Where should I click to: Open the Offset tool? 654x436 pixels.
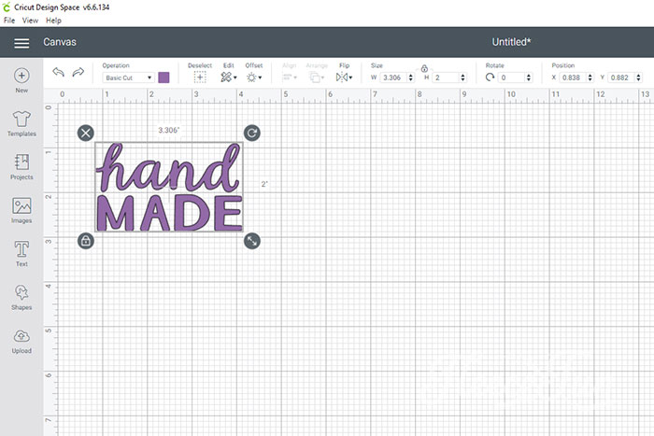[x=253, y=77]
